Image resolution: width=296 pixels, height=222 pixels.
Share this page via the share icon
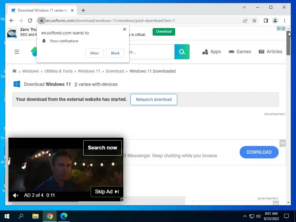coord(245,21)
